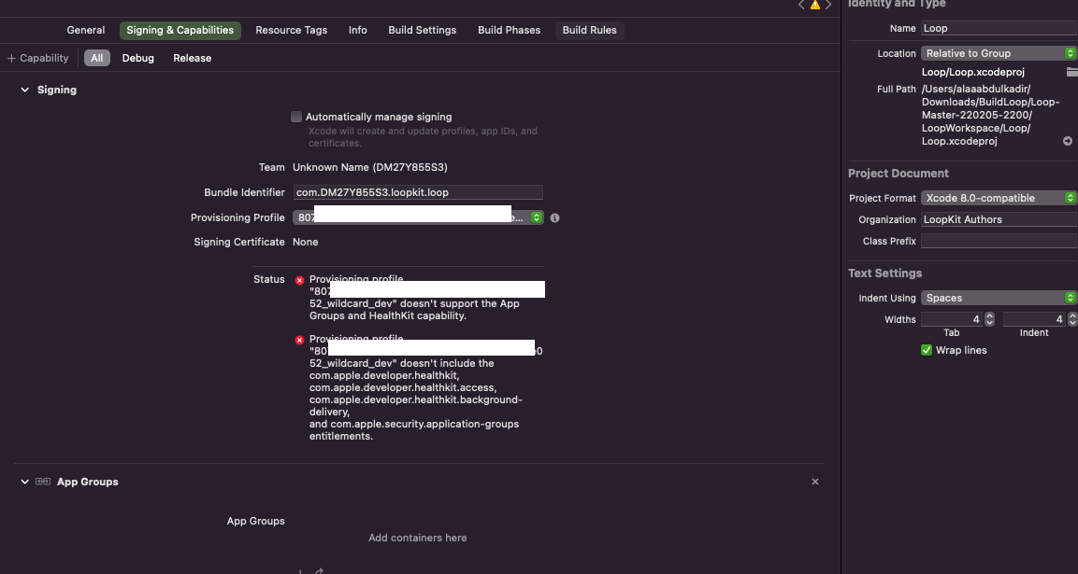Click the + Capability button

pyautogui.click(x=38, y=58)
